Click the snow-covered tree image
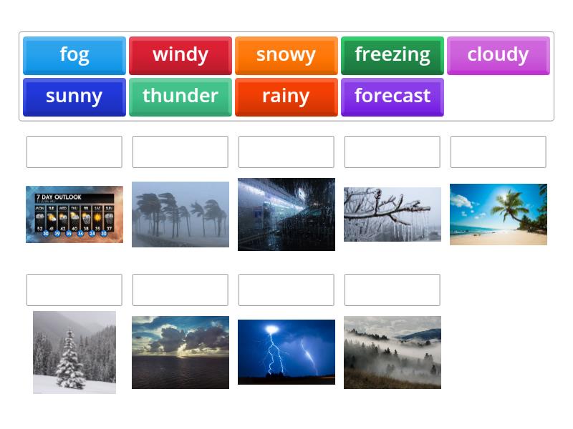The width and height of the screenshot is (573, 429). point(74,352)
